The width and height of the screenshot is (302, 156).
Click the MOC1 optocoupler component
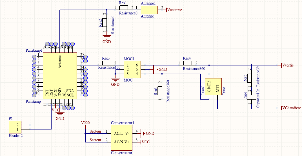click(x=132, y=69)
